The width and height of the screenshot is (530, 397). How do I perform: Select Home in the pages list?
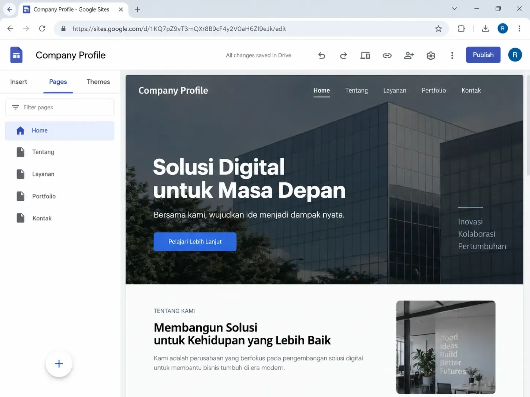59,131
